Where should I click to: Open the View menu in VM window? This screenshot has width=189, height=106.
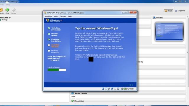click(x=56, y=16)
